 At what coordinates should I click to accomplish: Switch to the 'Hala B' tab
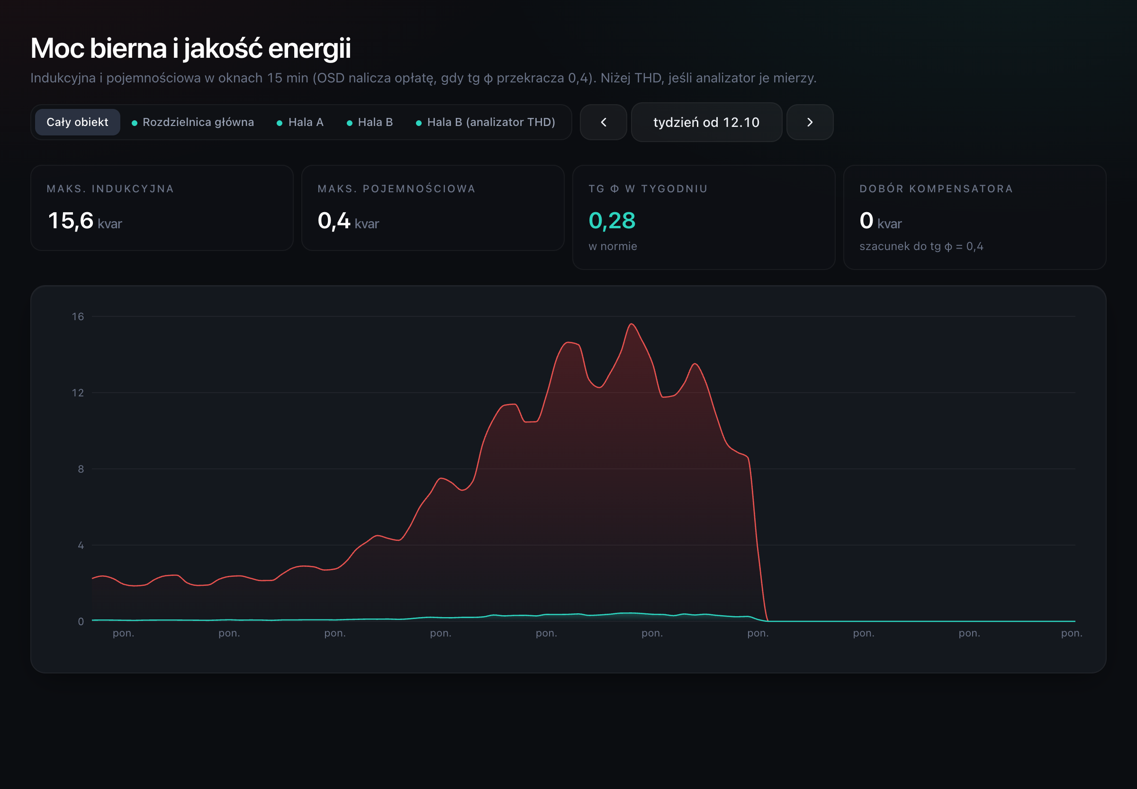370,122
